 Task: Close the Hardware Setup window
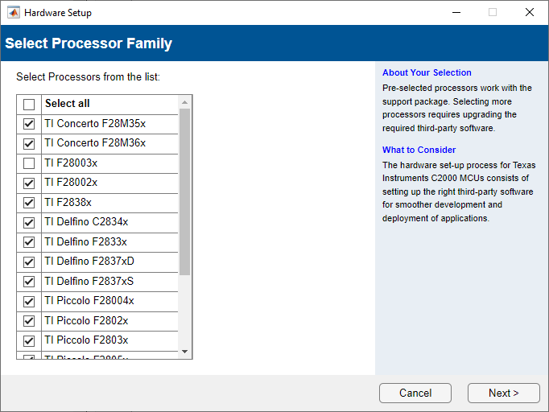point(529,12)
